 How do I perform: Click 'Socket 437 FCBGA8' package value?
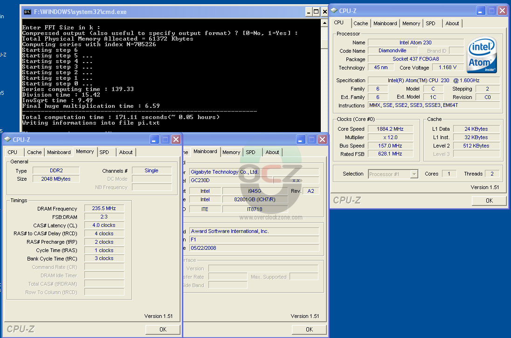(415, 59)
